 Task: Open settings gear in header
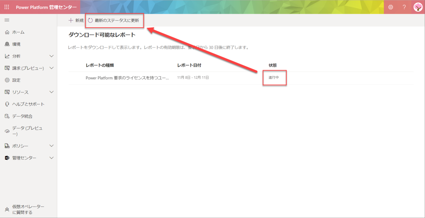point(391,7)
